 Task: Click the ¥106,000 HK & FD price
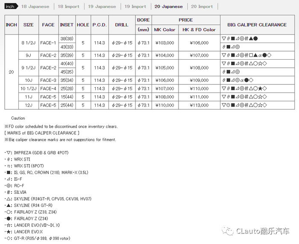199,43
